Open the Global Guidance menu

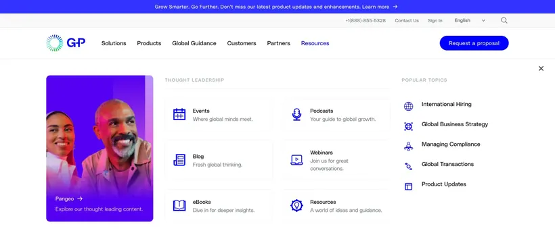(194, 43)
